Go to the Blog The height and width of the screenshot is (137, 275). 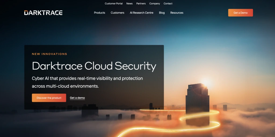(x=162, y=13)
